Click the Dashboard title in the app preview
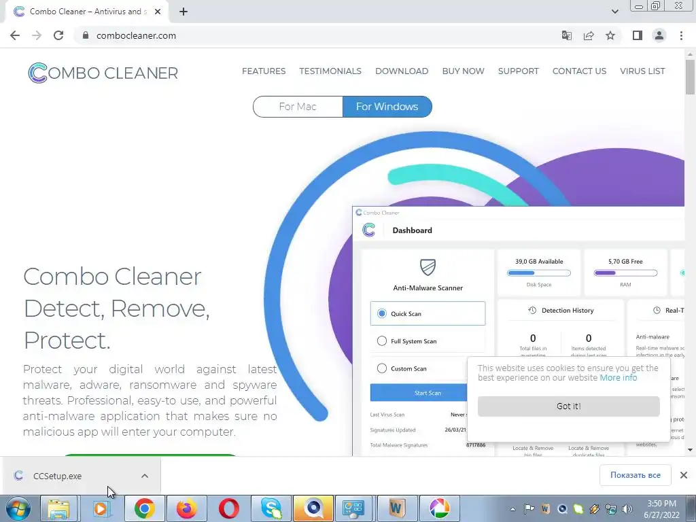Screen dimensions: 696x522 coord(412,230)
